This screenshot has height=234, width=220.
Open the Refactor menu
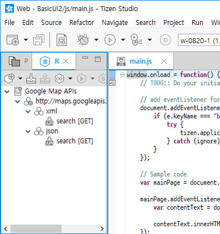[81, 23]
